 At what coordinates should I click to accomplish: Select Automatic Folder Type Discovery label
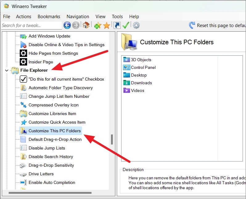[x=60, y=88]
